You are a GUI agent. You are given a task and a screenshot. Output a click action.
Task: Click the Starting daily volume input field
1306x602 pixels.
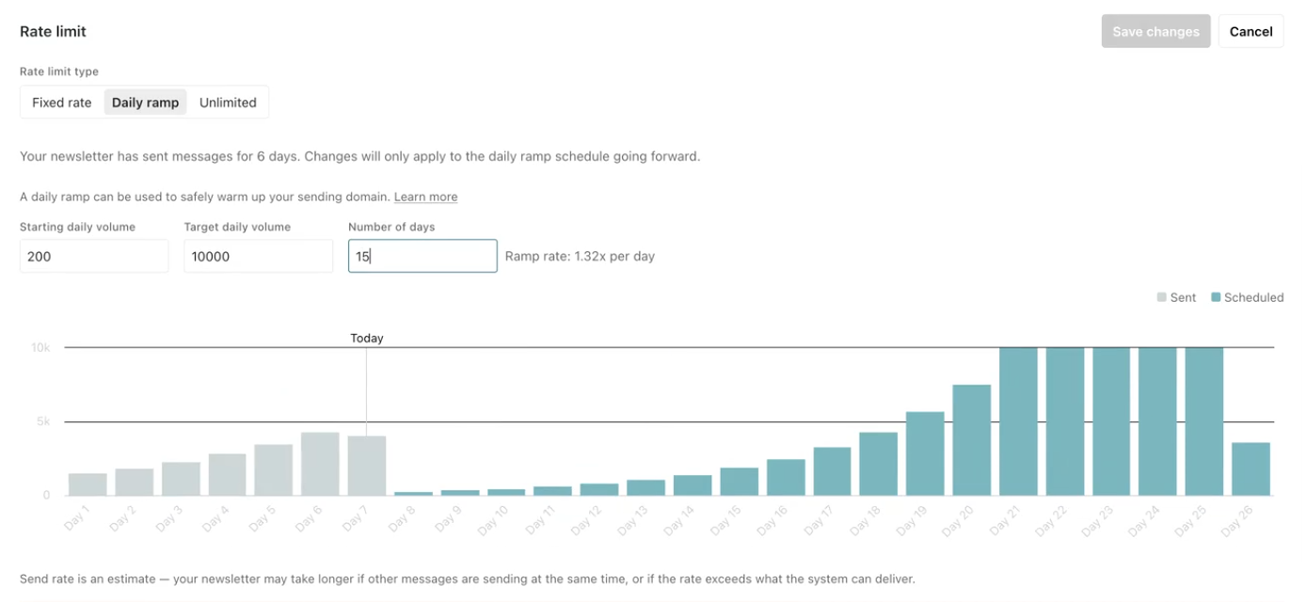click(93, 256)
